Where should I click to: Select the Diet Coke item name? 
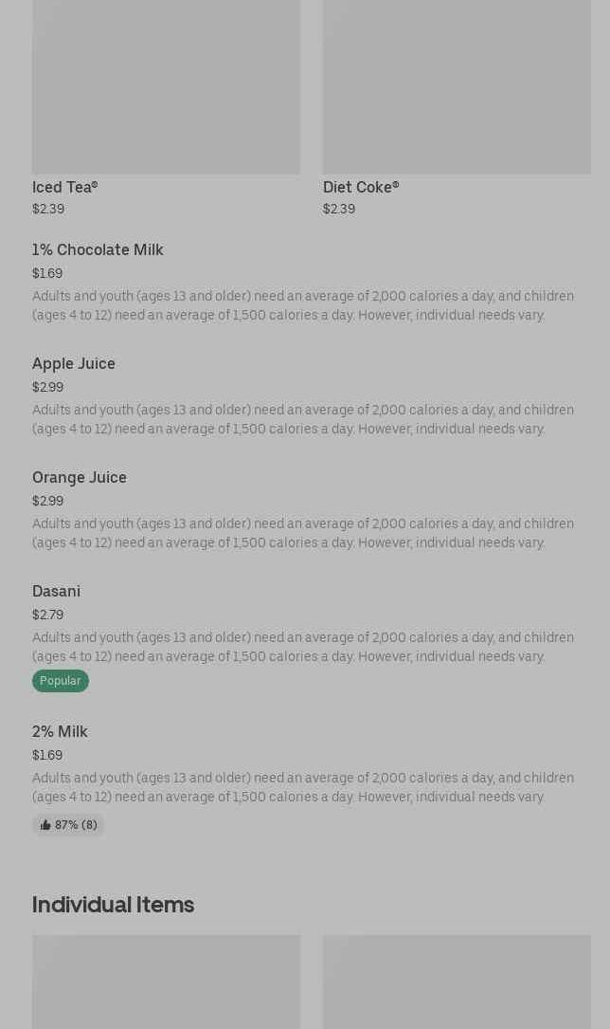click(361, 188)
